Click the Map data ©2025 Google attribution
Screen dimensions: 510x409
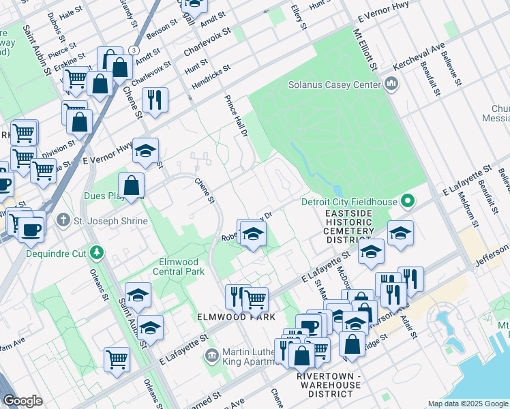468,404
